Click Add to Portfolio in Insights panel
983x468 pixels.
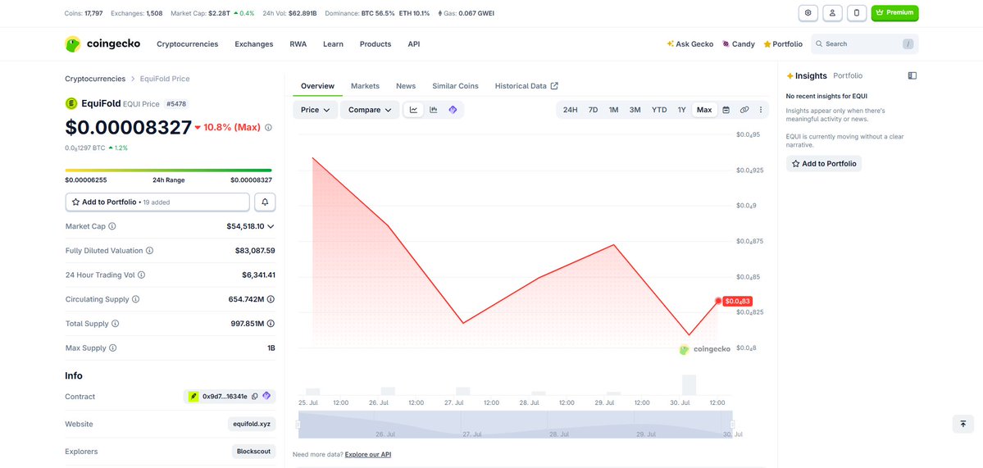pos(824,164)
